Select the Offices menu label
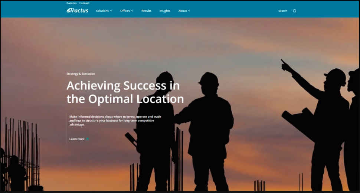The width and height of the screenshot is (360, 193). coord(125,11)
